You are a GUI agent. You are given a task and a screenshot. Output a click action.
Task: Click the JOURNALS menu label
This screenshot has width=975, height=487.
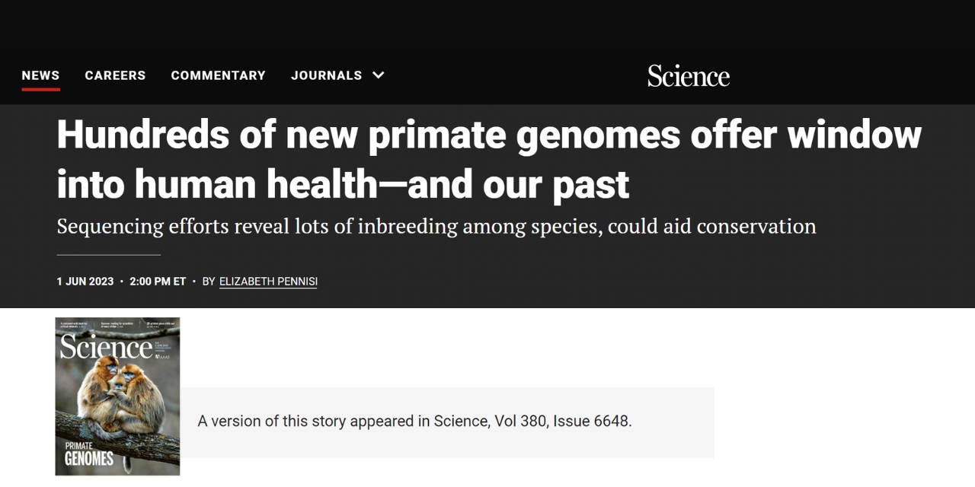tap(326, 75)
